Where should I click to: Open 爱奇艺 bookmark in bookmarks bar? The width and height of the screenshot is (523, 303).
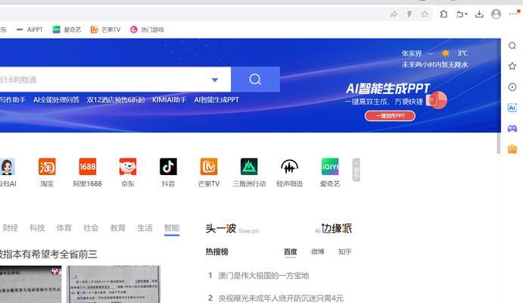coord(67,30)
